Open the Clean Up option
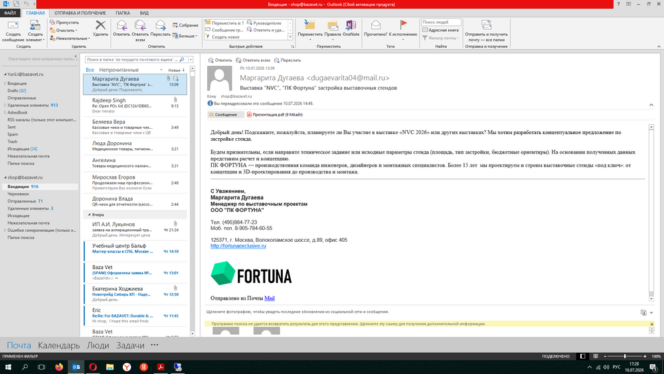This screenshot has height=374, width=664. [64, 31]
